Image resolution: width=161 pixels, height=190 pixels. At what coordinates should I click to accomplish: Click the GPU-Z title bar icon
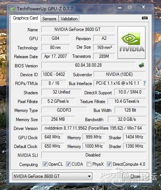click(x=13, y=9)
